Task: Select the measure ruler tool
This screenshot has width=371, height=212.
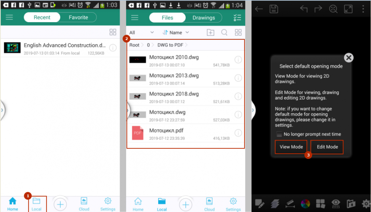Action: (x=290, y=204)
